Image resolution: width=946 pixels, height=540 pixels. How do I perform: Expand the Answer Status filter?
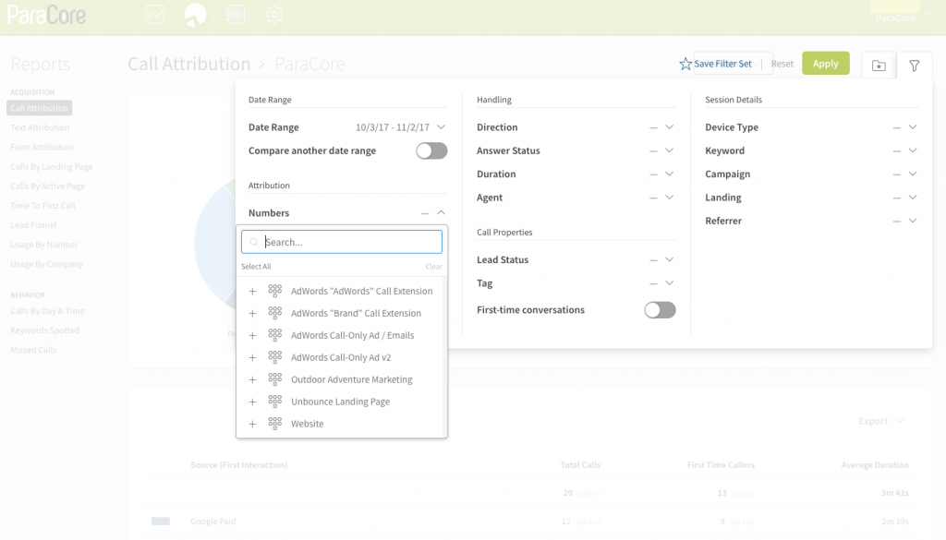(x=669, y=150)
